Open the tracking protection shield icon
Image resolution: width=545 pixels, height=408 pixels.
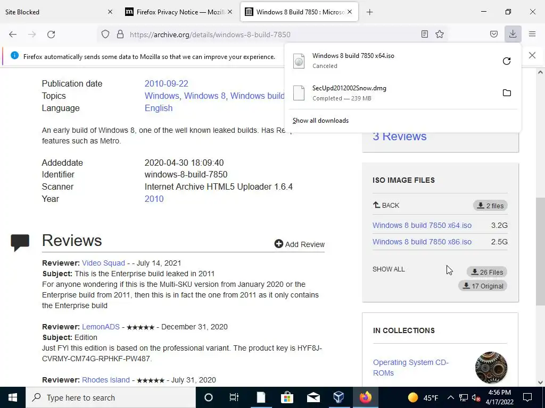pyautogui.click(x=105, y=35)
